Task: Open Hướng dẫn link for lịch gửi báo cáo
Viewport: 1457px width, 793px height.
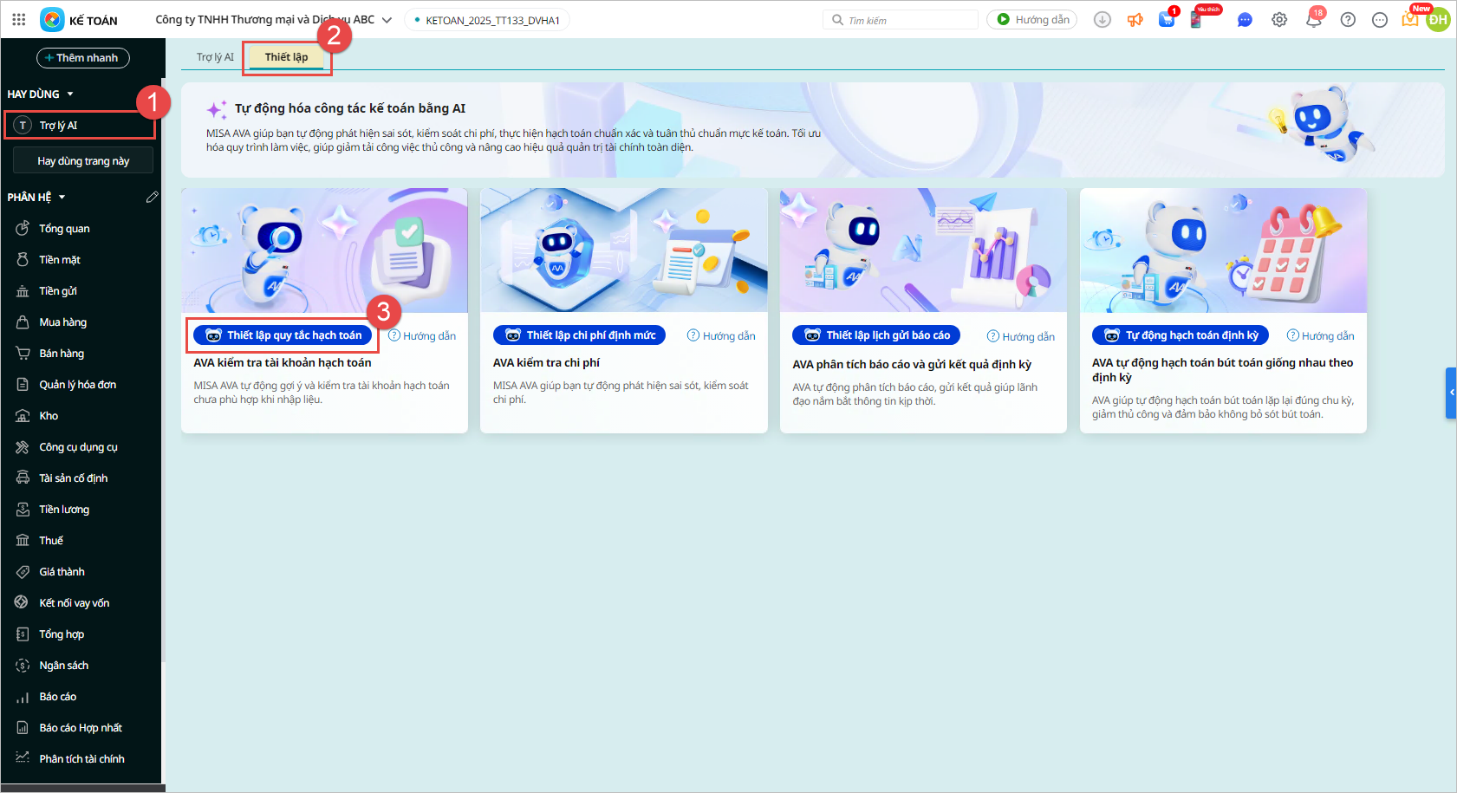Action: [x=1021, y=336]
